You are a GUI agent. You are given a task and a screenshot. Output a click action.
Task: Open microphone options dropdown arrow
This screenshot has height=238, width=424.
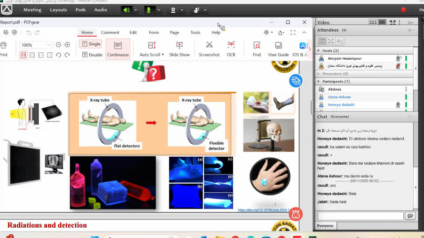pos(159,10)
